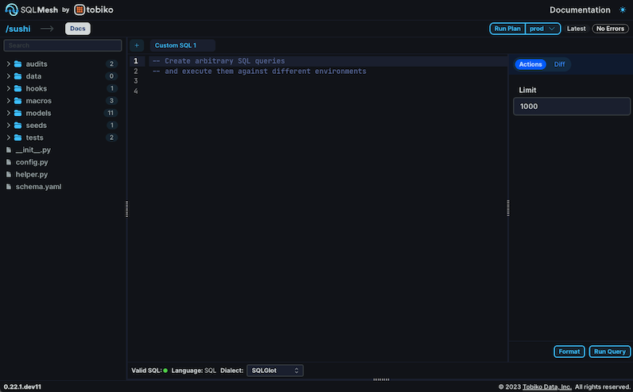The height and width of the screenshot is (392, 633).
Task: Click the /sushi project path
Action: [x=17, y=29]
